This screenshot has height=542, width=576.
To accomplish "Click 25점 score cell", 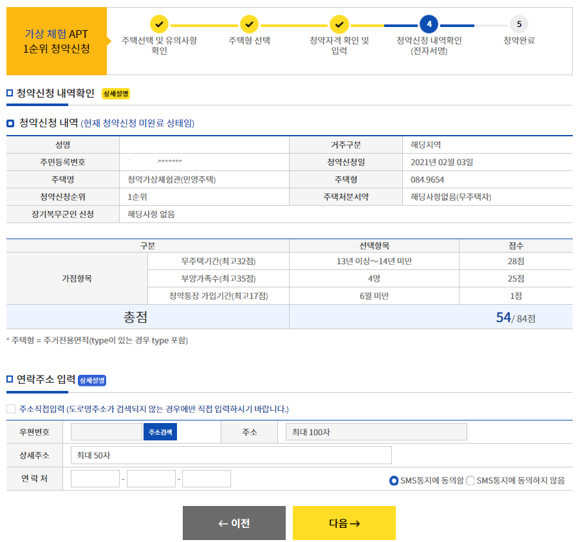I will (x=516, y=278).
